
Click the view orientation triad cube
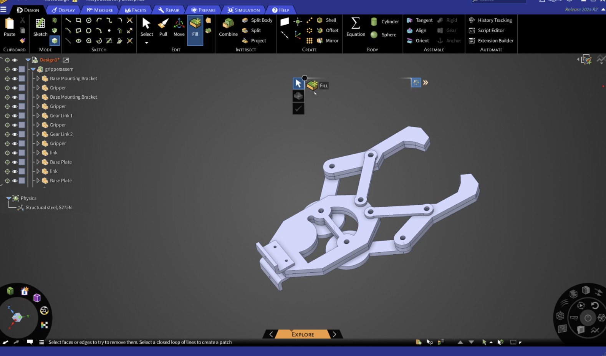pos(17,317)
